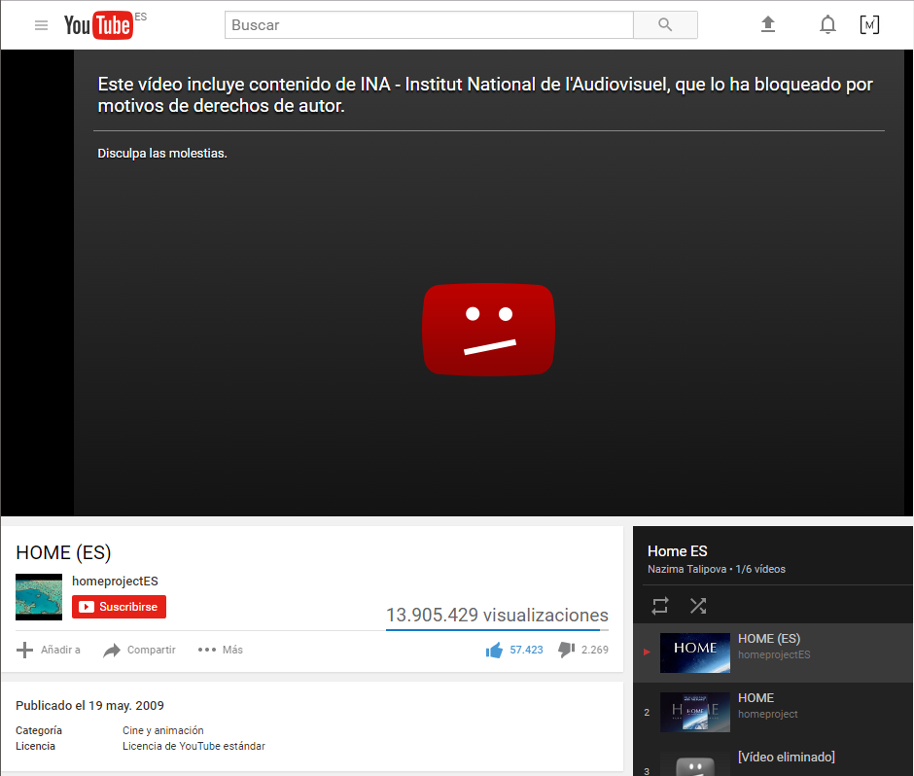914x776 pixels.
Task: Subscribe with the Suscribirse button
Action: pyautogui.click(x=119, y=607)
